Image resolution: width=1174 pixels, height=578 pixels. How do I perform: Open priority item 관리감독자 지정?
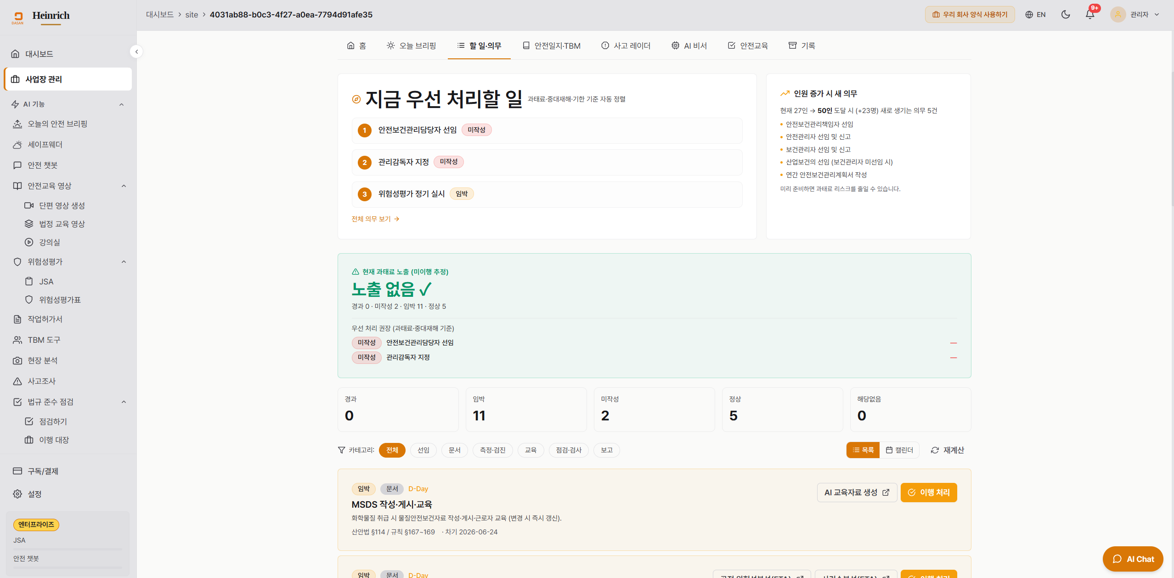pyautogui.click(x=547, y=162)
